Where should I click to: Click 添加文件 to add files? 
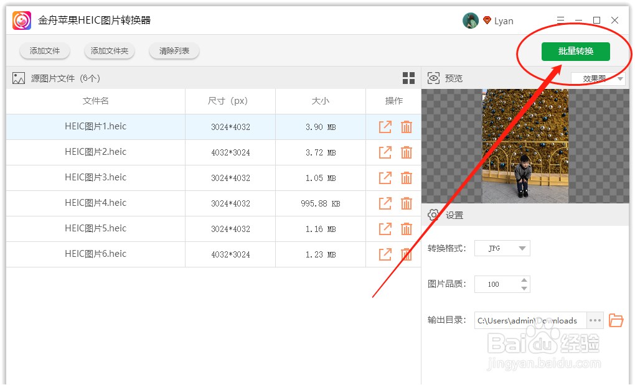click(x=44, y=52)
